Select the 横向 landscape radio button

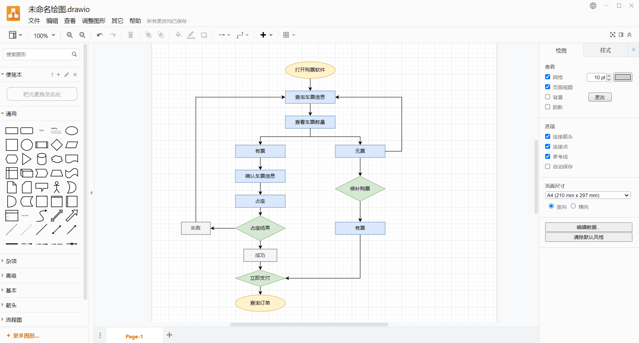[x=573, y=206]
